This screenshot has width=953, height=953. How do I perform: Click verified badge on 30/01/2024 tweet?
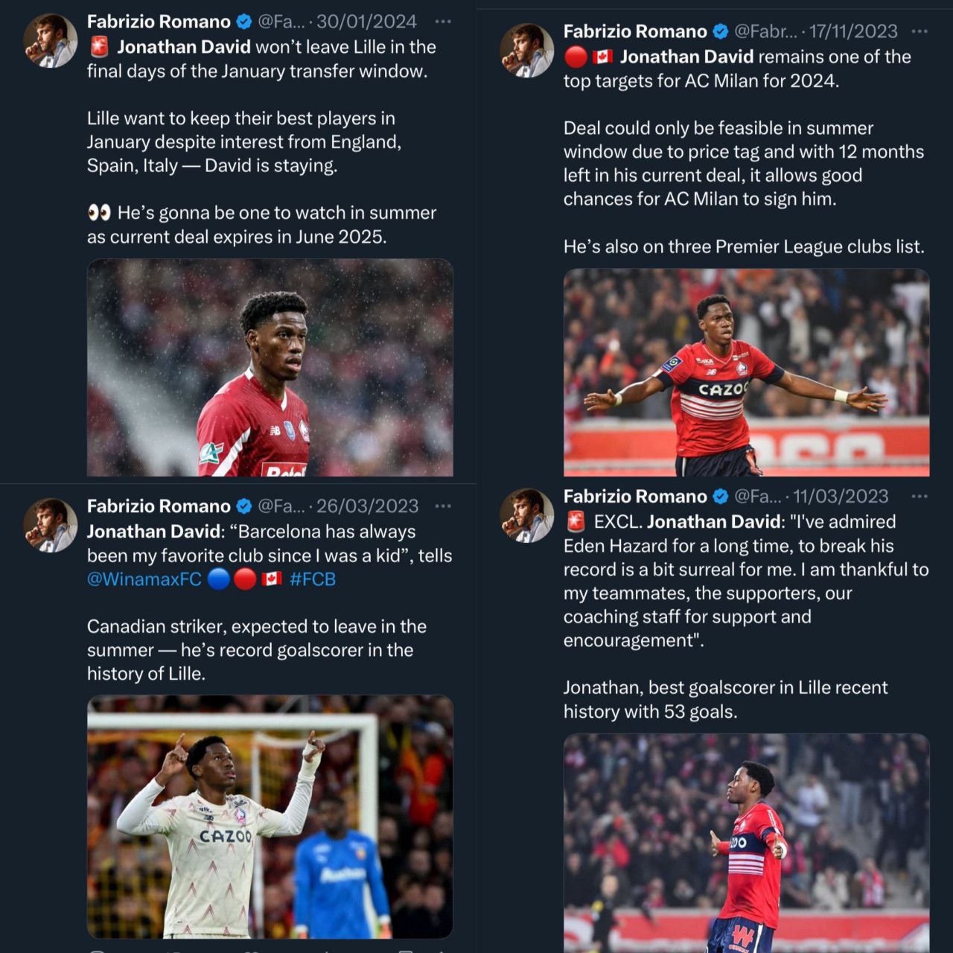[x=244, y=22]
